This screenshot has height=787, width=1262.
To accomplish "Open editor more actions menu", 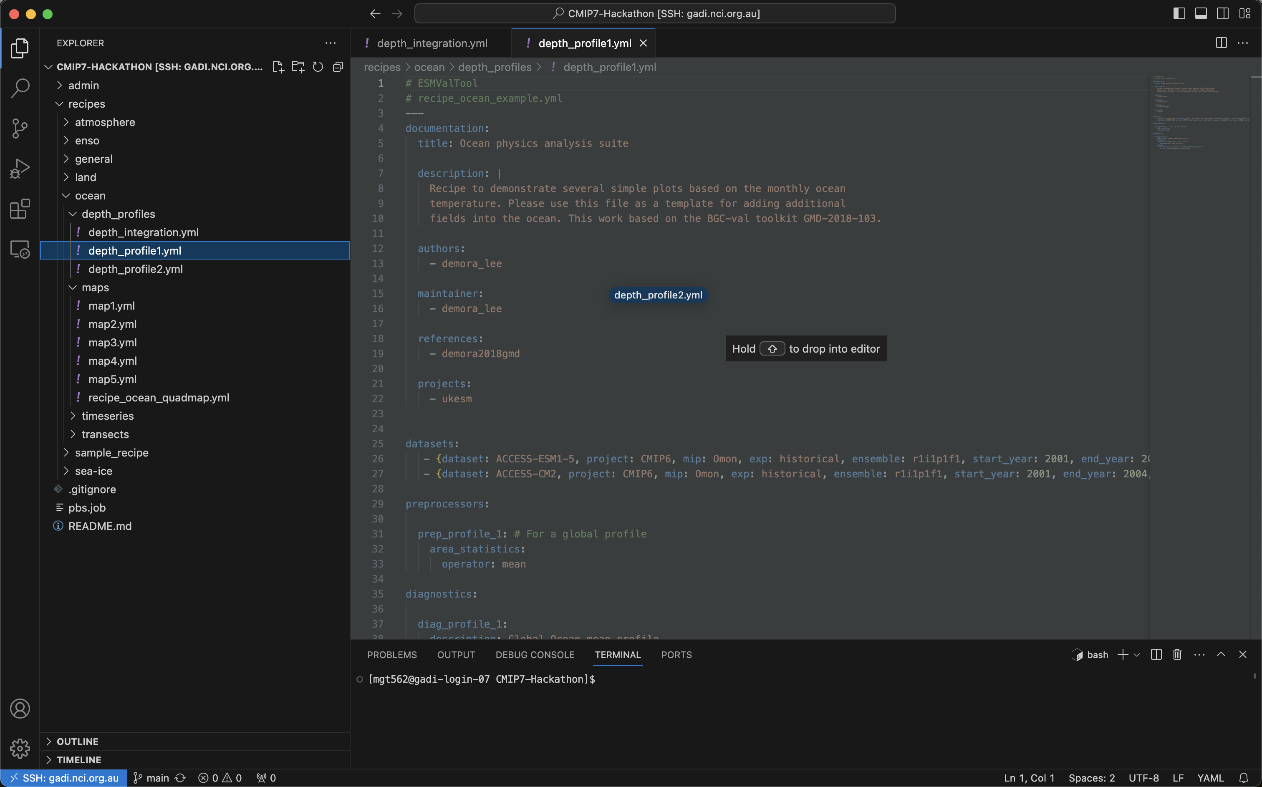I will [1243, 43].
